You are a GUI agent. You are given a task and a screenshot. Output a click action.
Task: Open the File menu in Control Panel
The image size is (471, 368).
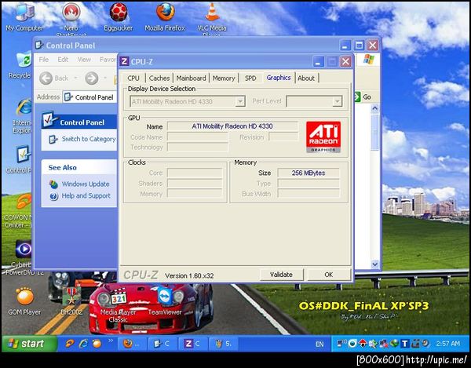[x=43, y=60]
